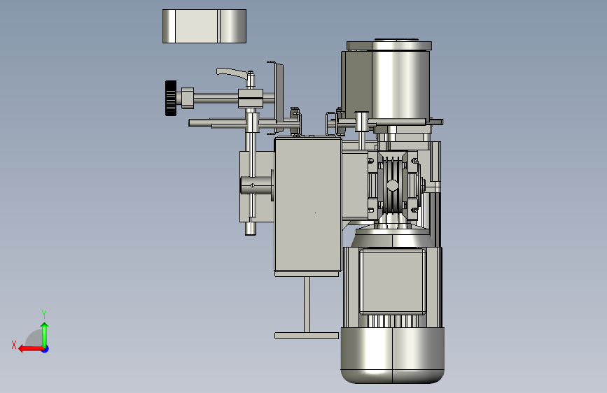Select the motor terminal box cover
The height and width of the screenshot is (393, 607).
pos(393,281)
